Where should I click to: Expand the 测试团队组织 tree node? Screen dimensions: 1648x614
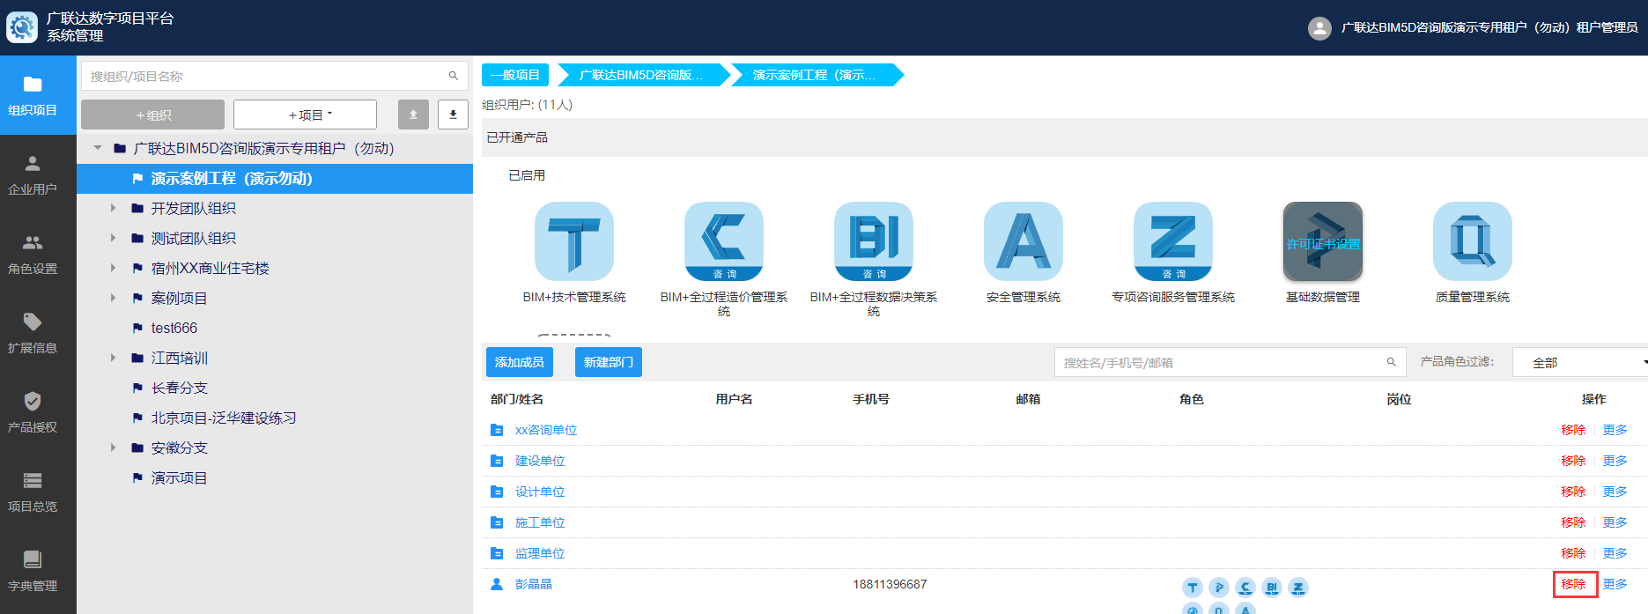(113, 238)
